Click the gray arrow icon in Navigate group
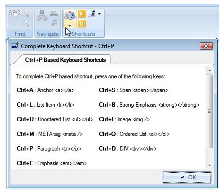Image resolution: width=220 pixels, height=193 pixels. tap(54, 24)
